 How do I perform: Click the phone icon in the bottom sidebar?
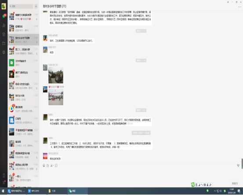4,175
